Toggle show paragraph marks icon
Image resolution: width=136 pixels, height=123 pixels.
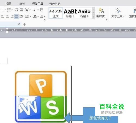click(35, 10)
